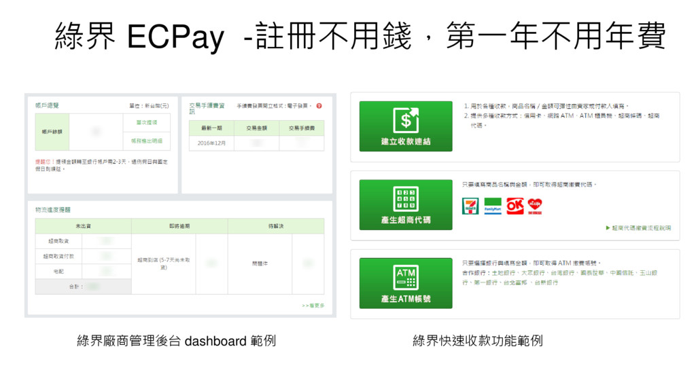
Task: Click the 問題件 cell
Action: (260, 264)
